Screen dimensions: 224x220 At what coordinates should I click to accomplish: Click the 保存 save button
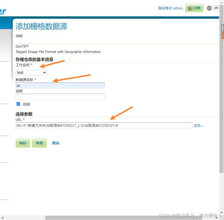(x=23, y=143)
